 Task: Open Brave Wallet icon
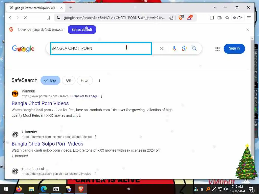coord(220,18)
